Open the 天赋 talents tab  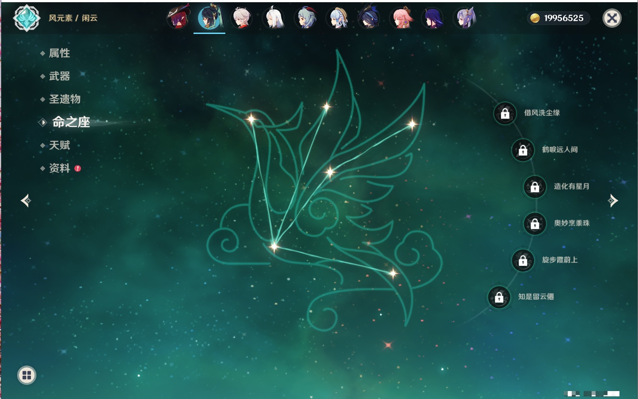point(59,145)
